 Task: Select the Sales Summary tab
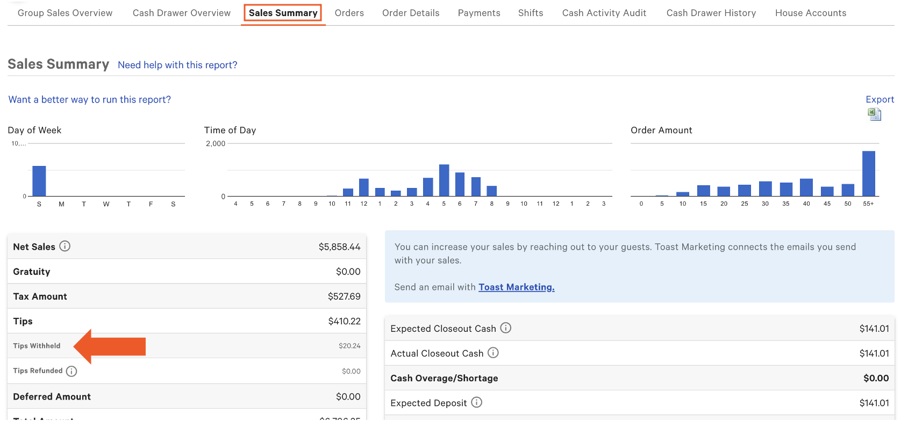(283, 13)
